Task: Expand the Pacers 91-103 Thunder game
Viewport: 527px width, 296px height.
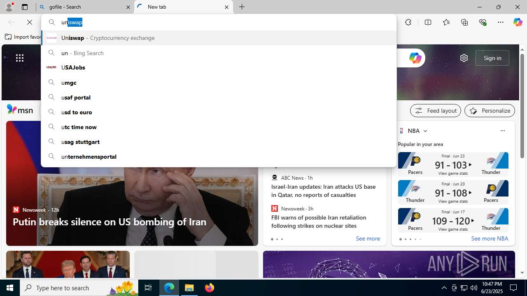Action: [453, 164]
